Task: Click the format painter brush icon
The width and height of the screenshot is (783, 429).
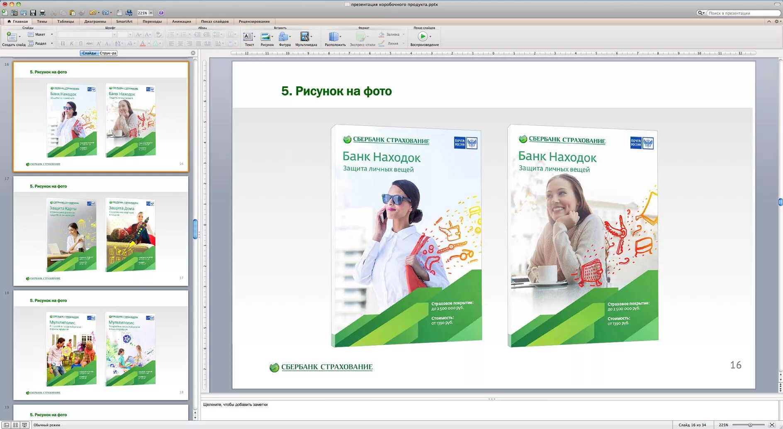Action: coord(82,13)
